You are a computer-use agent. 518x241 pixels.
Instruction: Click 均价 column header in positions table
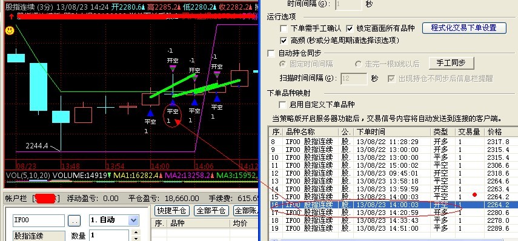243,223
